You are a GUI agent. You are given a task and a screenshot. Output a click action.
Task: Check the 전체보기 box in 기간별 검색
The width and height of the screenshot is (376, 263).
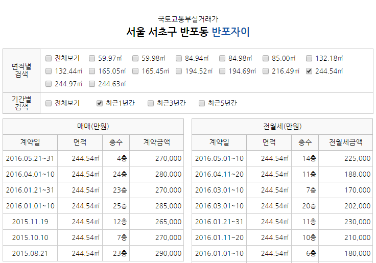click(x=49, y=103)
